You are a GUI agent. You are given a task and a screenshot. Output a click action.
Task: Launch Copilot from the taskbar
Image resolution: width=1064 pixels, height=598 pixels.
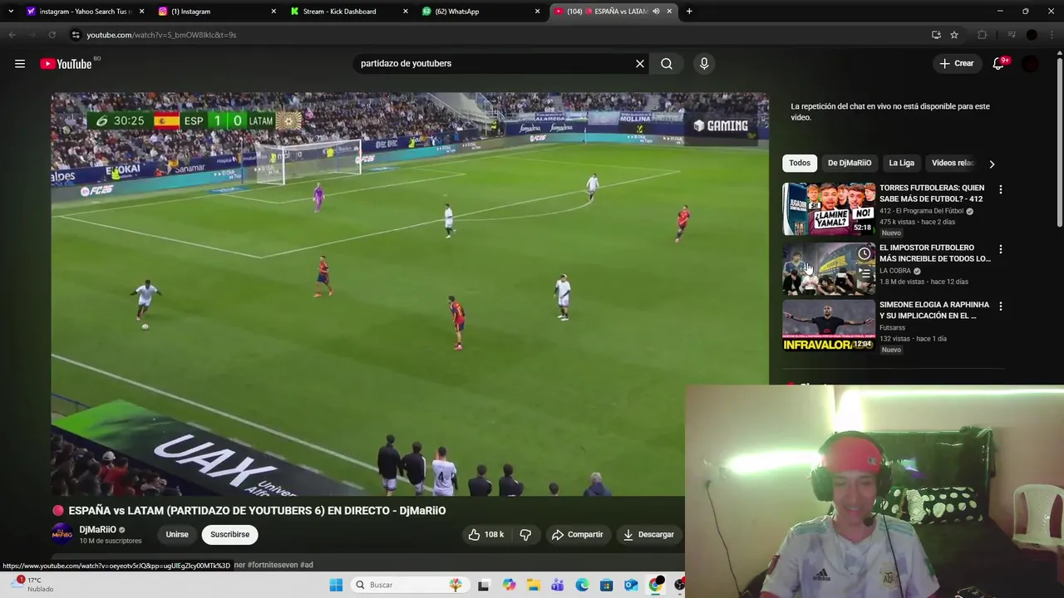[x=509, y=585]
